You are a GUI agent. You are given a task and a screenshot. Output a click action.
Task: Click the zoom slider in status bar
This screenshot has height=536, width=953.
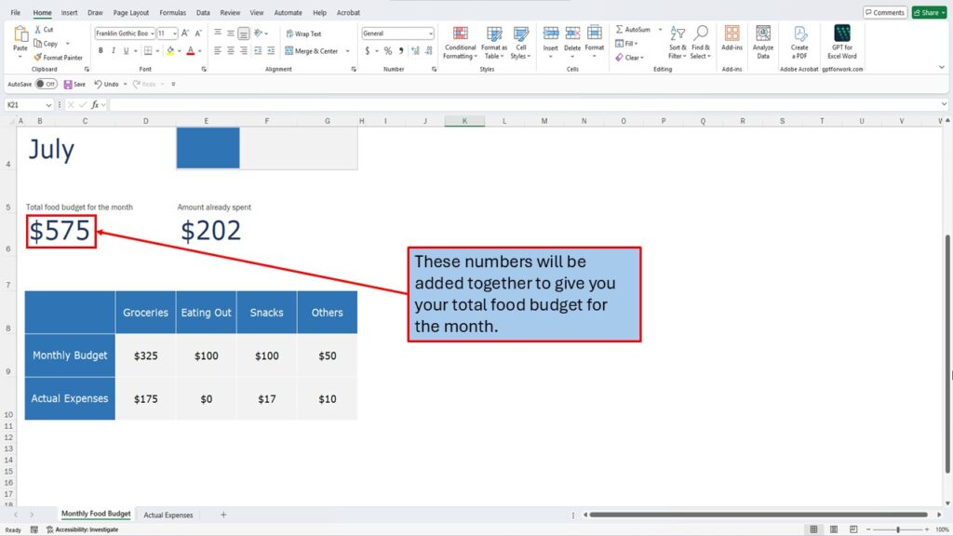pos(897,529)
